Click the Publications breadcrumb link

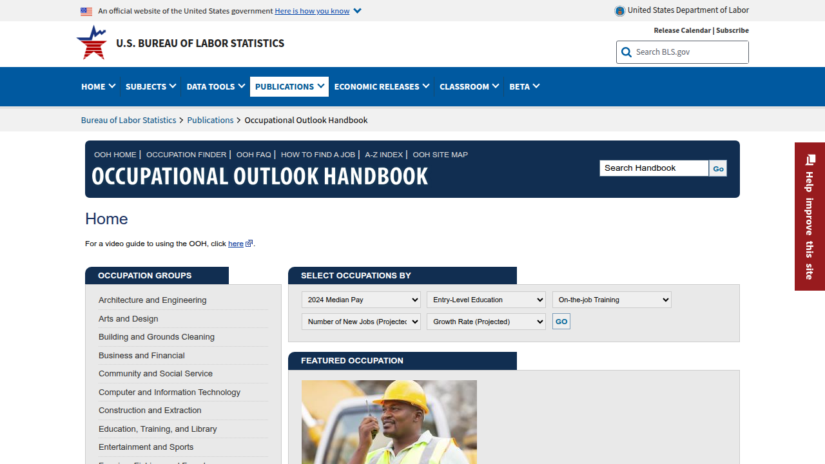pyautogui.click(x=210, y=120)
